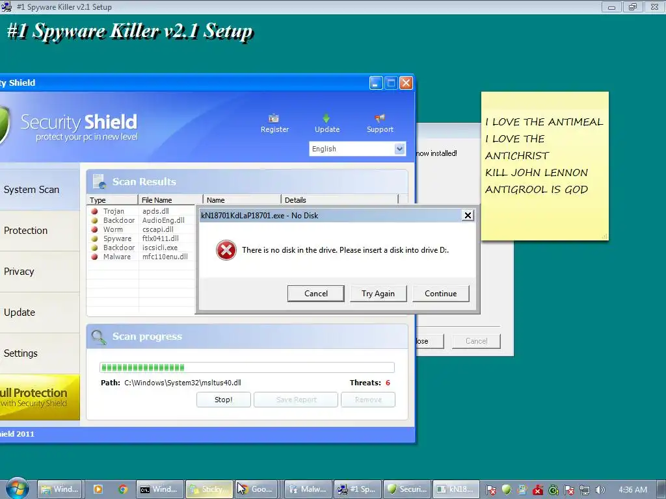Switch to Malw... taskbar button

(308, 489)
